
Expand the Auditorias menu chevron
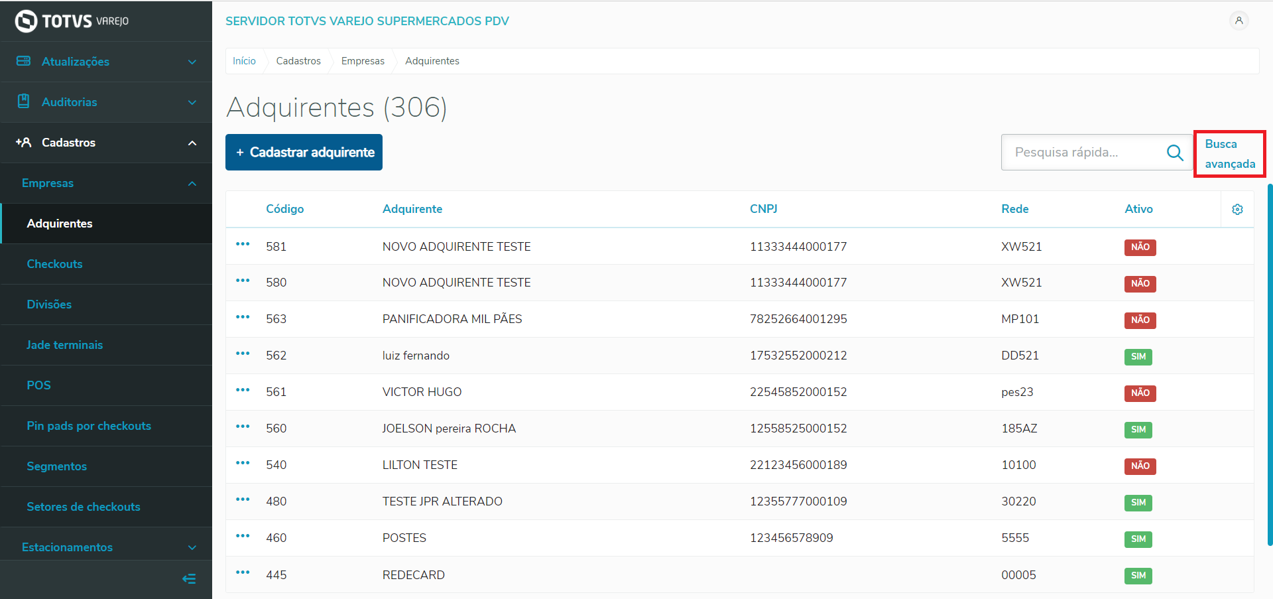[x=192, y=103]
